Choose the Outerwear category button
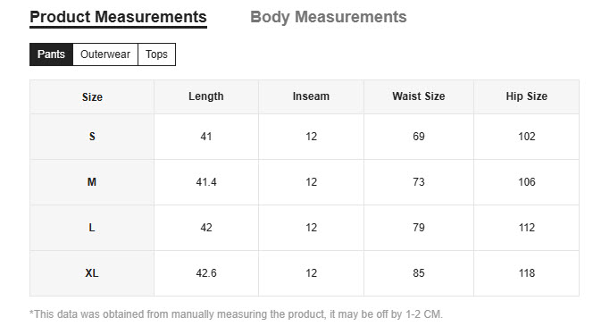This screenshot has height=326, width=593. 105,54
